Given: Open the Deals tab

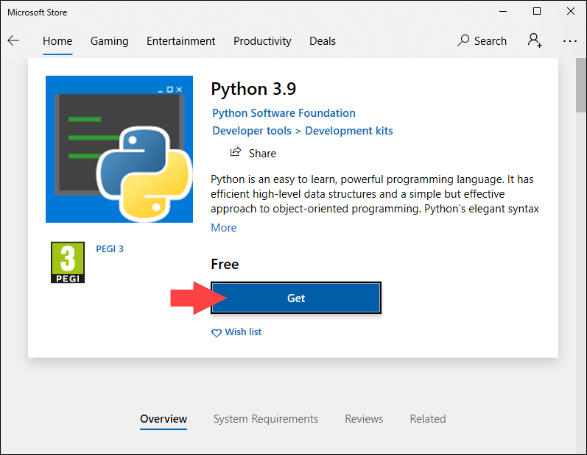Looking at the screenshot, I should click(x=323, y=40).
